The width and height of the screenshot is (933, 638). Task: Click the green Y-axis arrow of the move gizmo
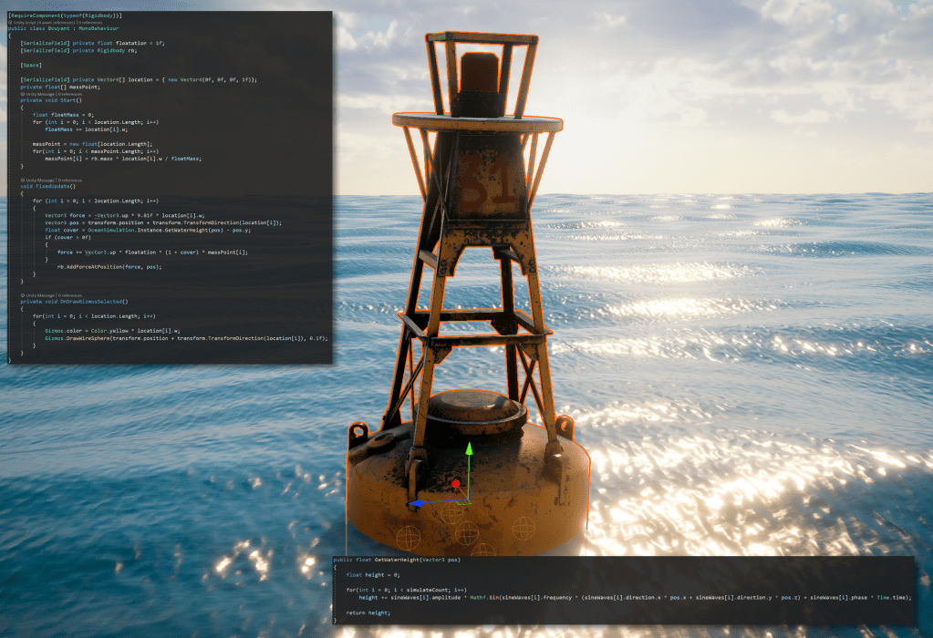click(x=469, y=451)
